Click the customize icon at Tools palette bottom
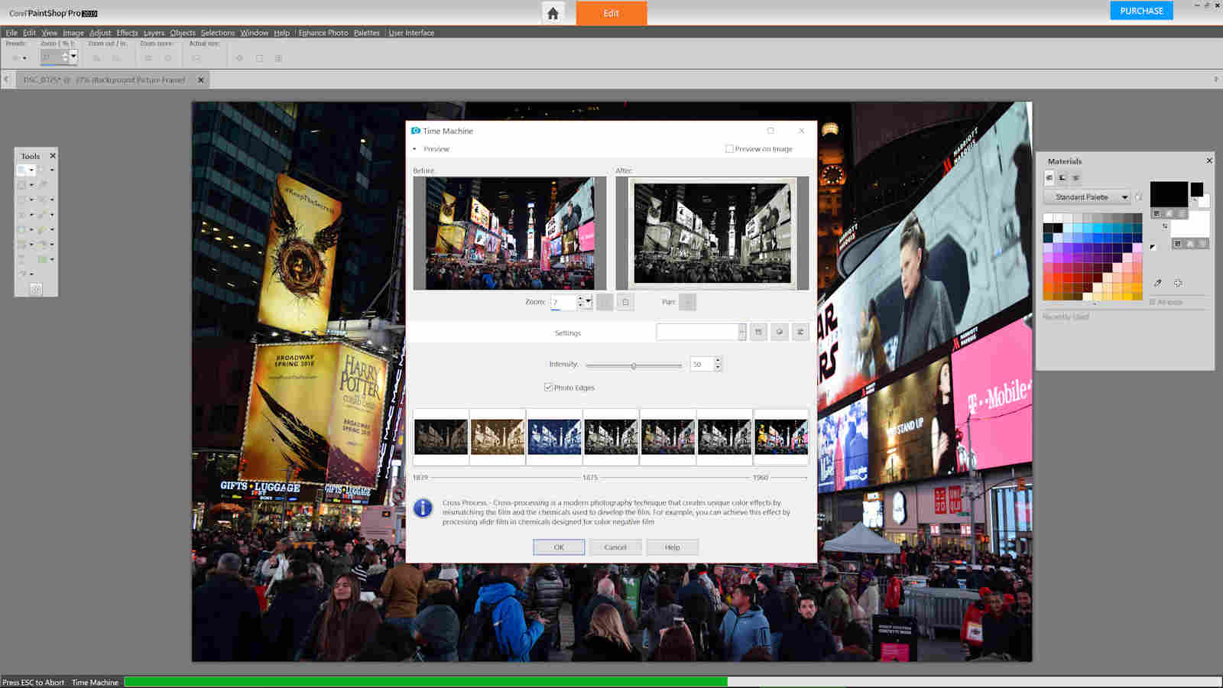This screenshot has height=688, width=1223. pyautogui.click(x=36, y=289)
